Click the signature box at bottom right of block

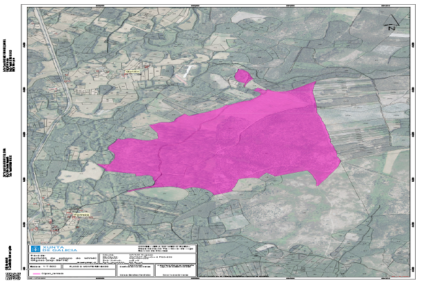[176, 270]
